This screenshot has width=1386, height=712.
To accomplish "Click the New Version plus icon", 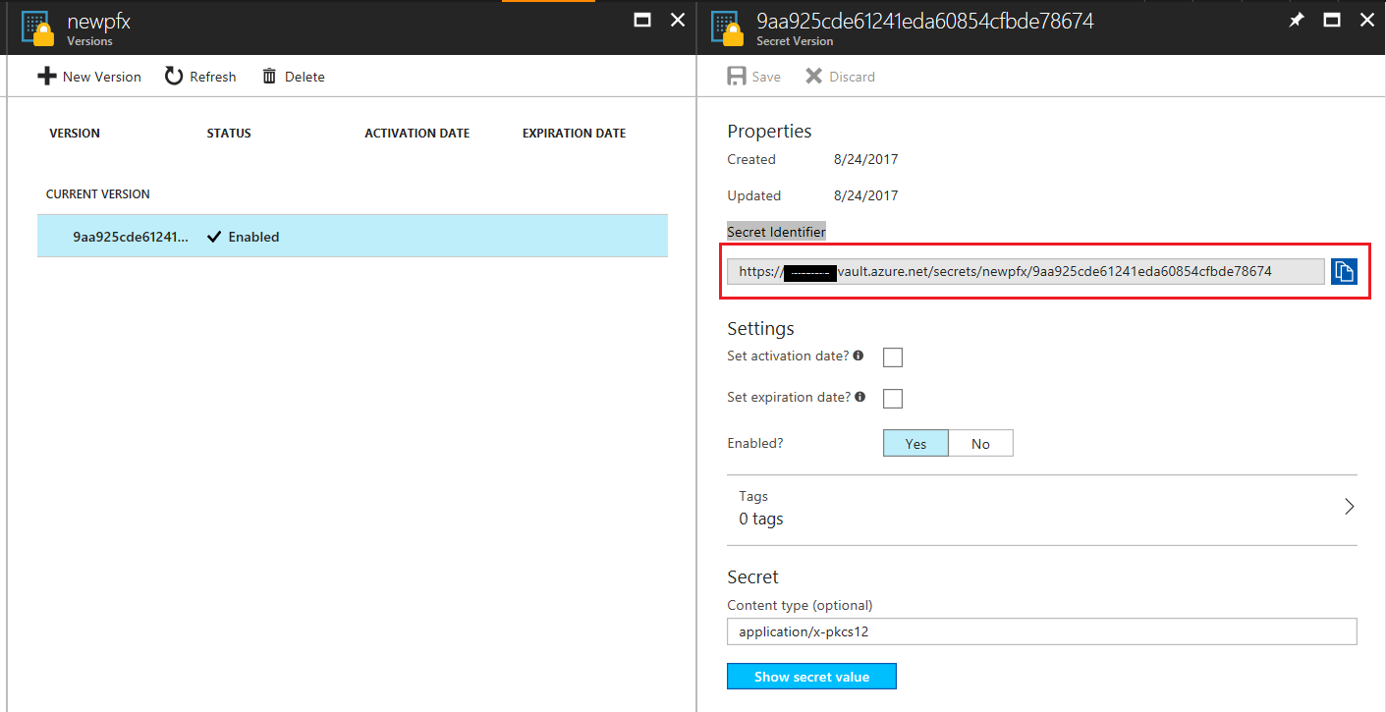I will pos(46,77).
